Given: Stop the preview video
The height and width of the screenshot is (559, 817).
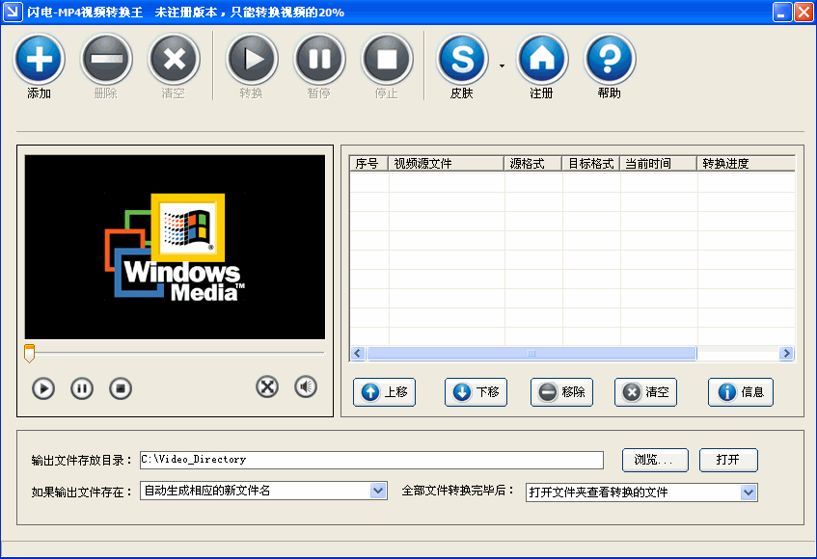Looking at the screenshot, I should point(121,388).
